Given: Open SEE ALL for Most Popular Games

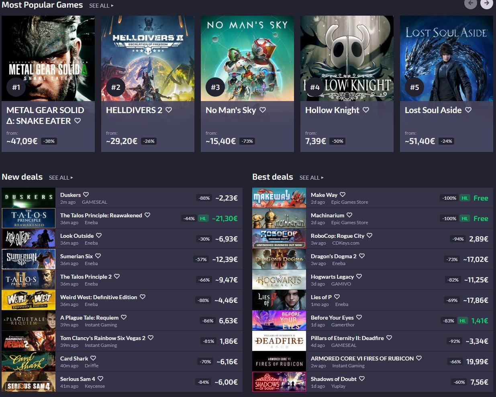Looking at the screenshot, I should (101, 6).
